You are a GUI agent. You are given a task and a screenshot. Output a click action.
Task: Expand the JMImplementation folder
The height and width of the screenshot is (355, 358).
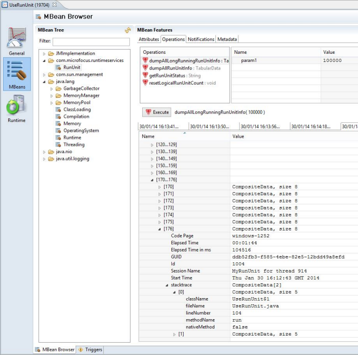tap(44, 54)
